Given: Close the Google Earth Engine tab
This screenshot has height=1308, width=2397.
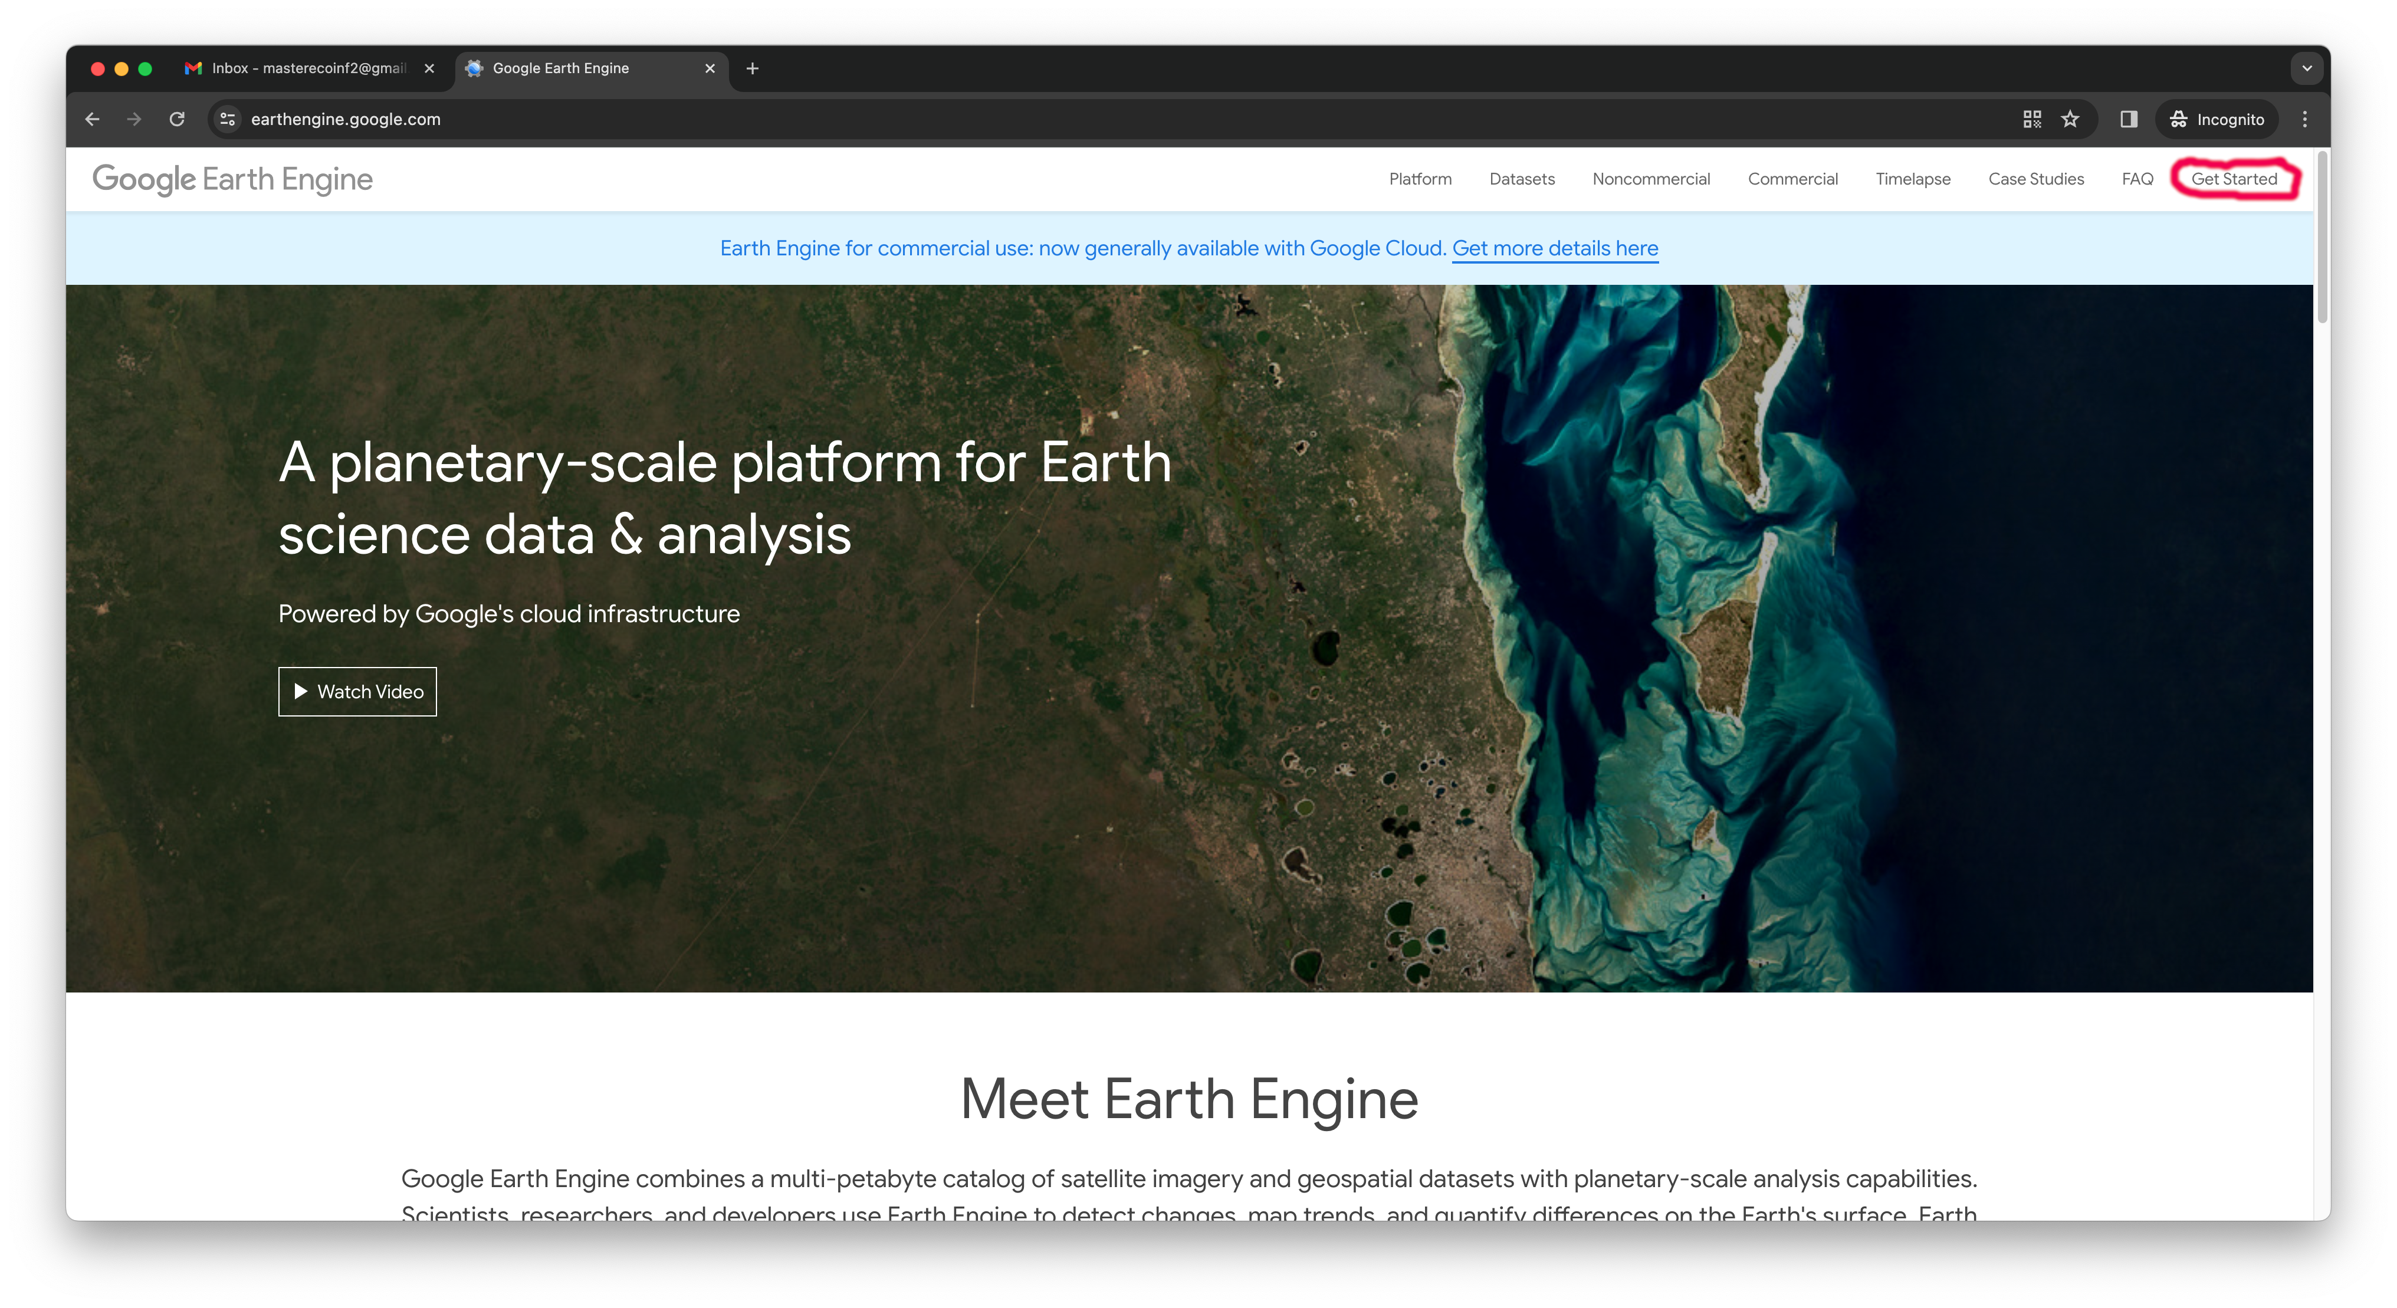Looking at the screenshot, I should (x=710, y=68).
